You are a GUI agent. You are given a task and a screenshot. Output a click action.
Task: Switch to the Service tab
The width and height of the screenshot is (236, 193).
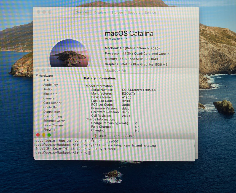(150, 12)
